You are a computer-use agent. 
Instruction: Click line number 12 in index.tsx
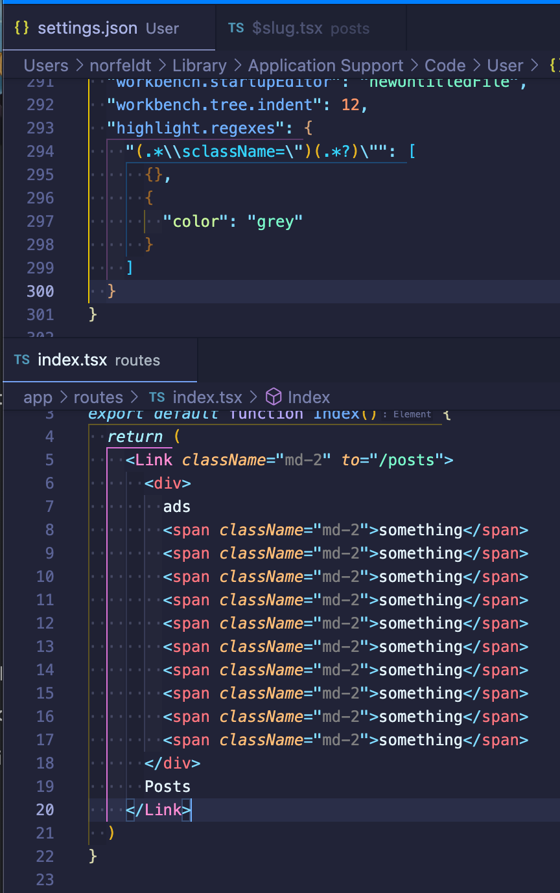pyautogui.click(x=45, y=623)
